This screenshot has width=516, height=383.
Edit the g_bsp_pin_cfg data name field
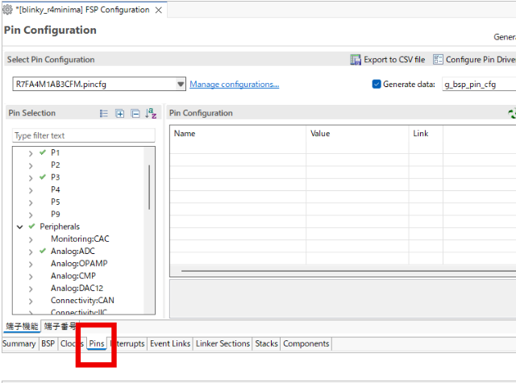tap(479, 85)
